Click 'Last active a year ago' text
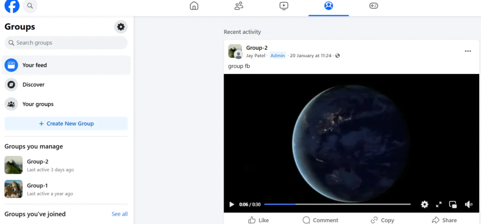 coord(50,194)
